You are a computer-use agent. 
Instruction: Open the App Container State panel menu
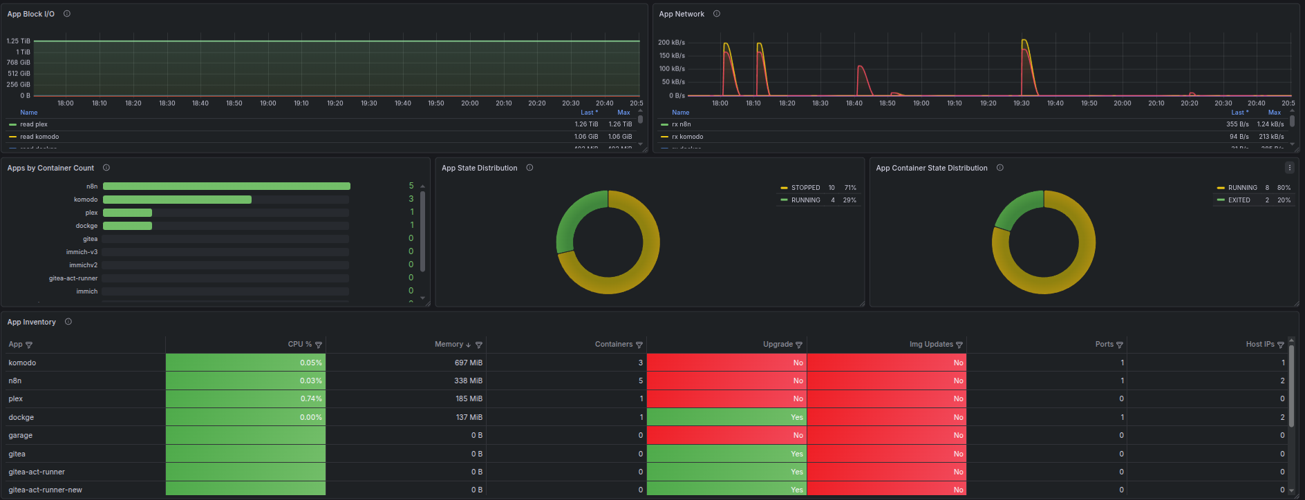pos(1289,168)
